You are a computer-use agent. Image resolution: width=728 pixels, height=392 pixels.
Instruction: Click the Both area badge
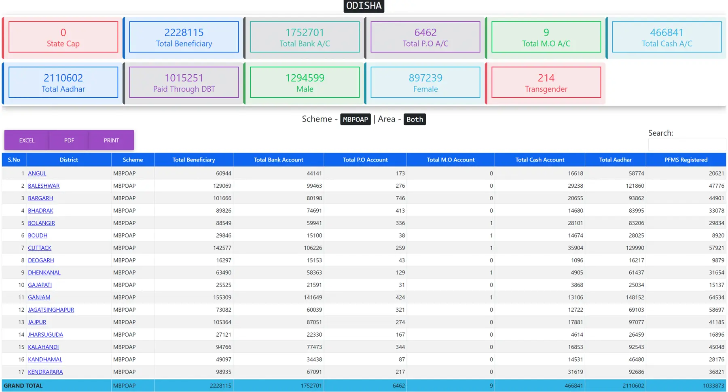pos(414,119)
